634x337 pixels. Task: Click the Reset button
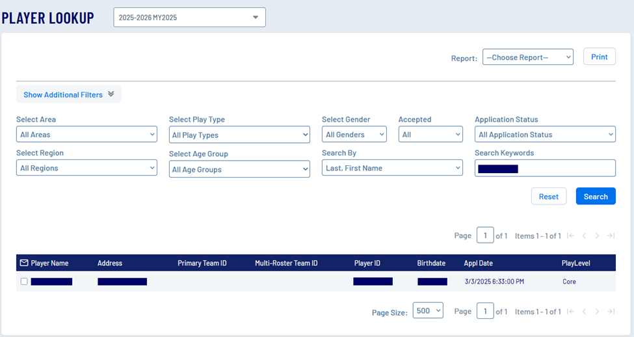click(548, 196)
